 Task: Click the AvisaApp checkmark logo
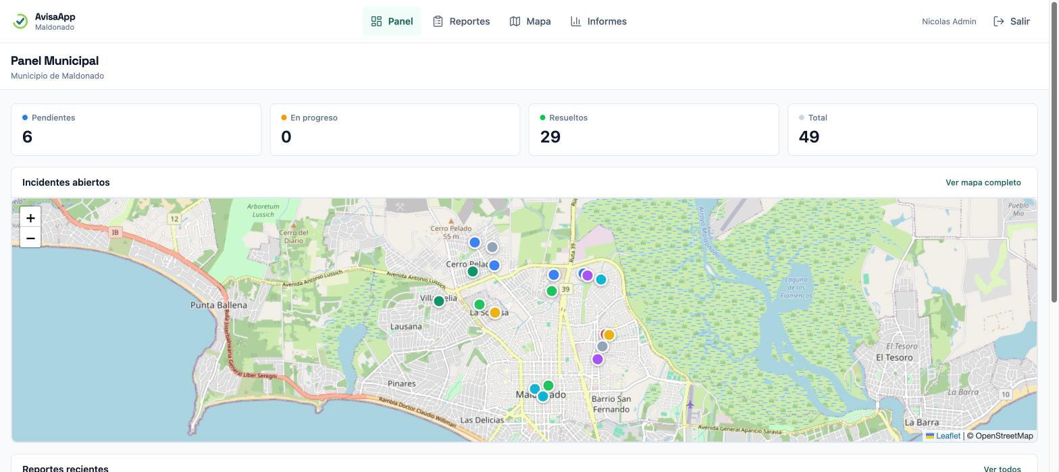pyautogui.click(x=20, y=22)
